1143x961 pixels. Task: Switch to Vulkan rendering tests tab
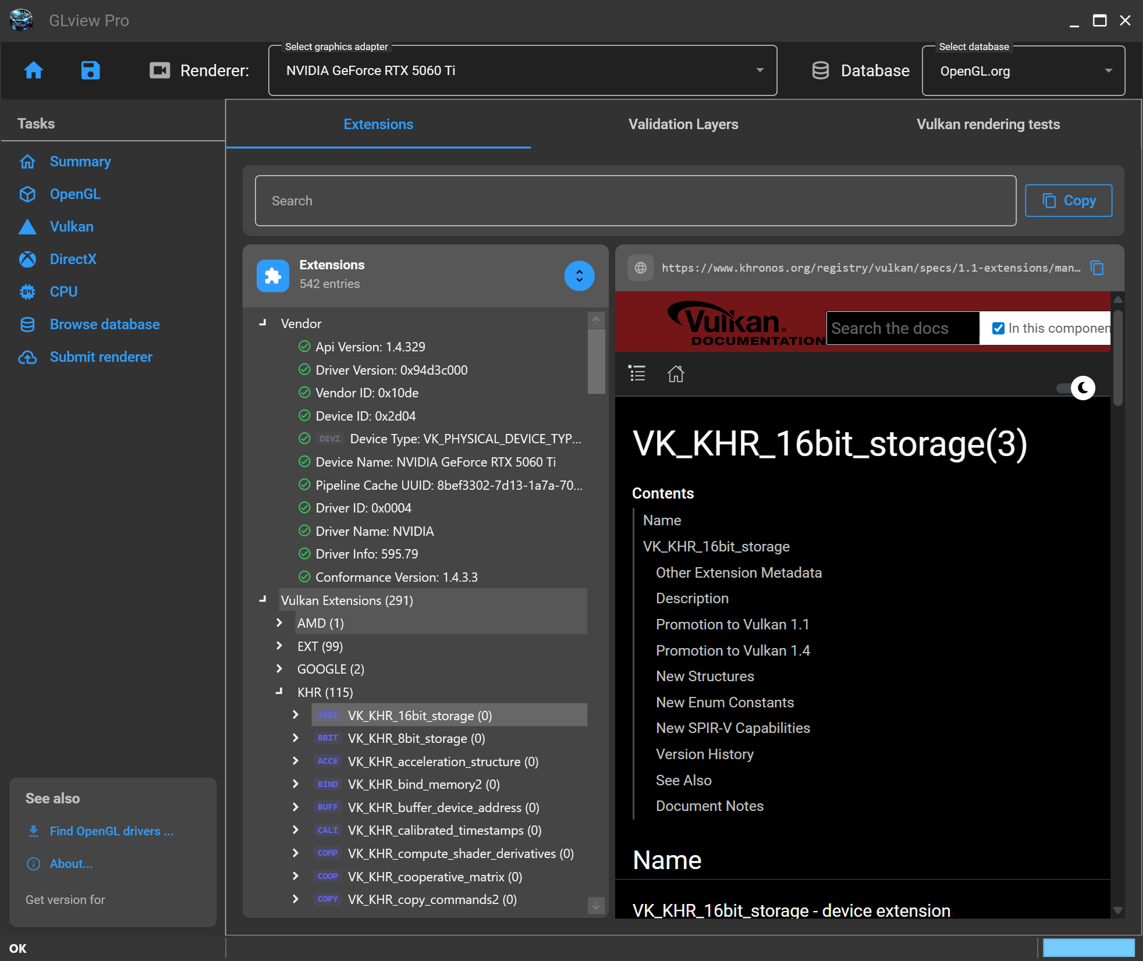[x=988, y=124]
